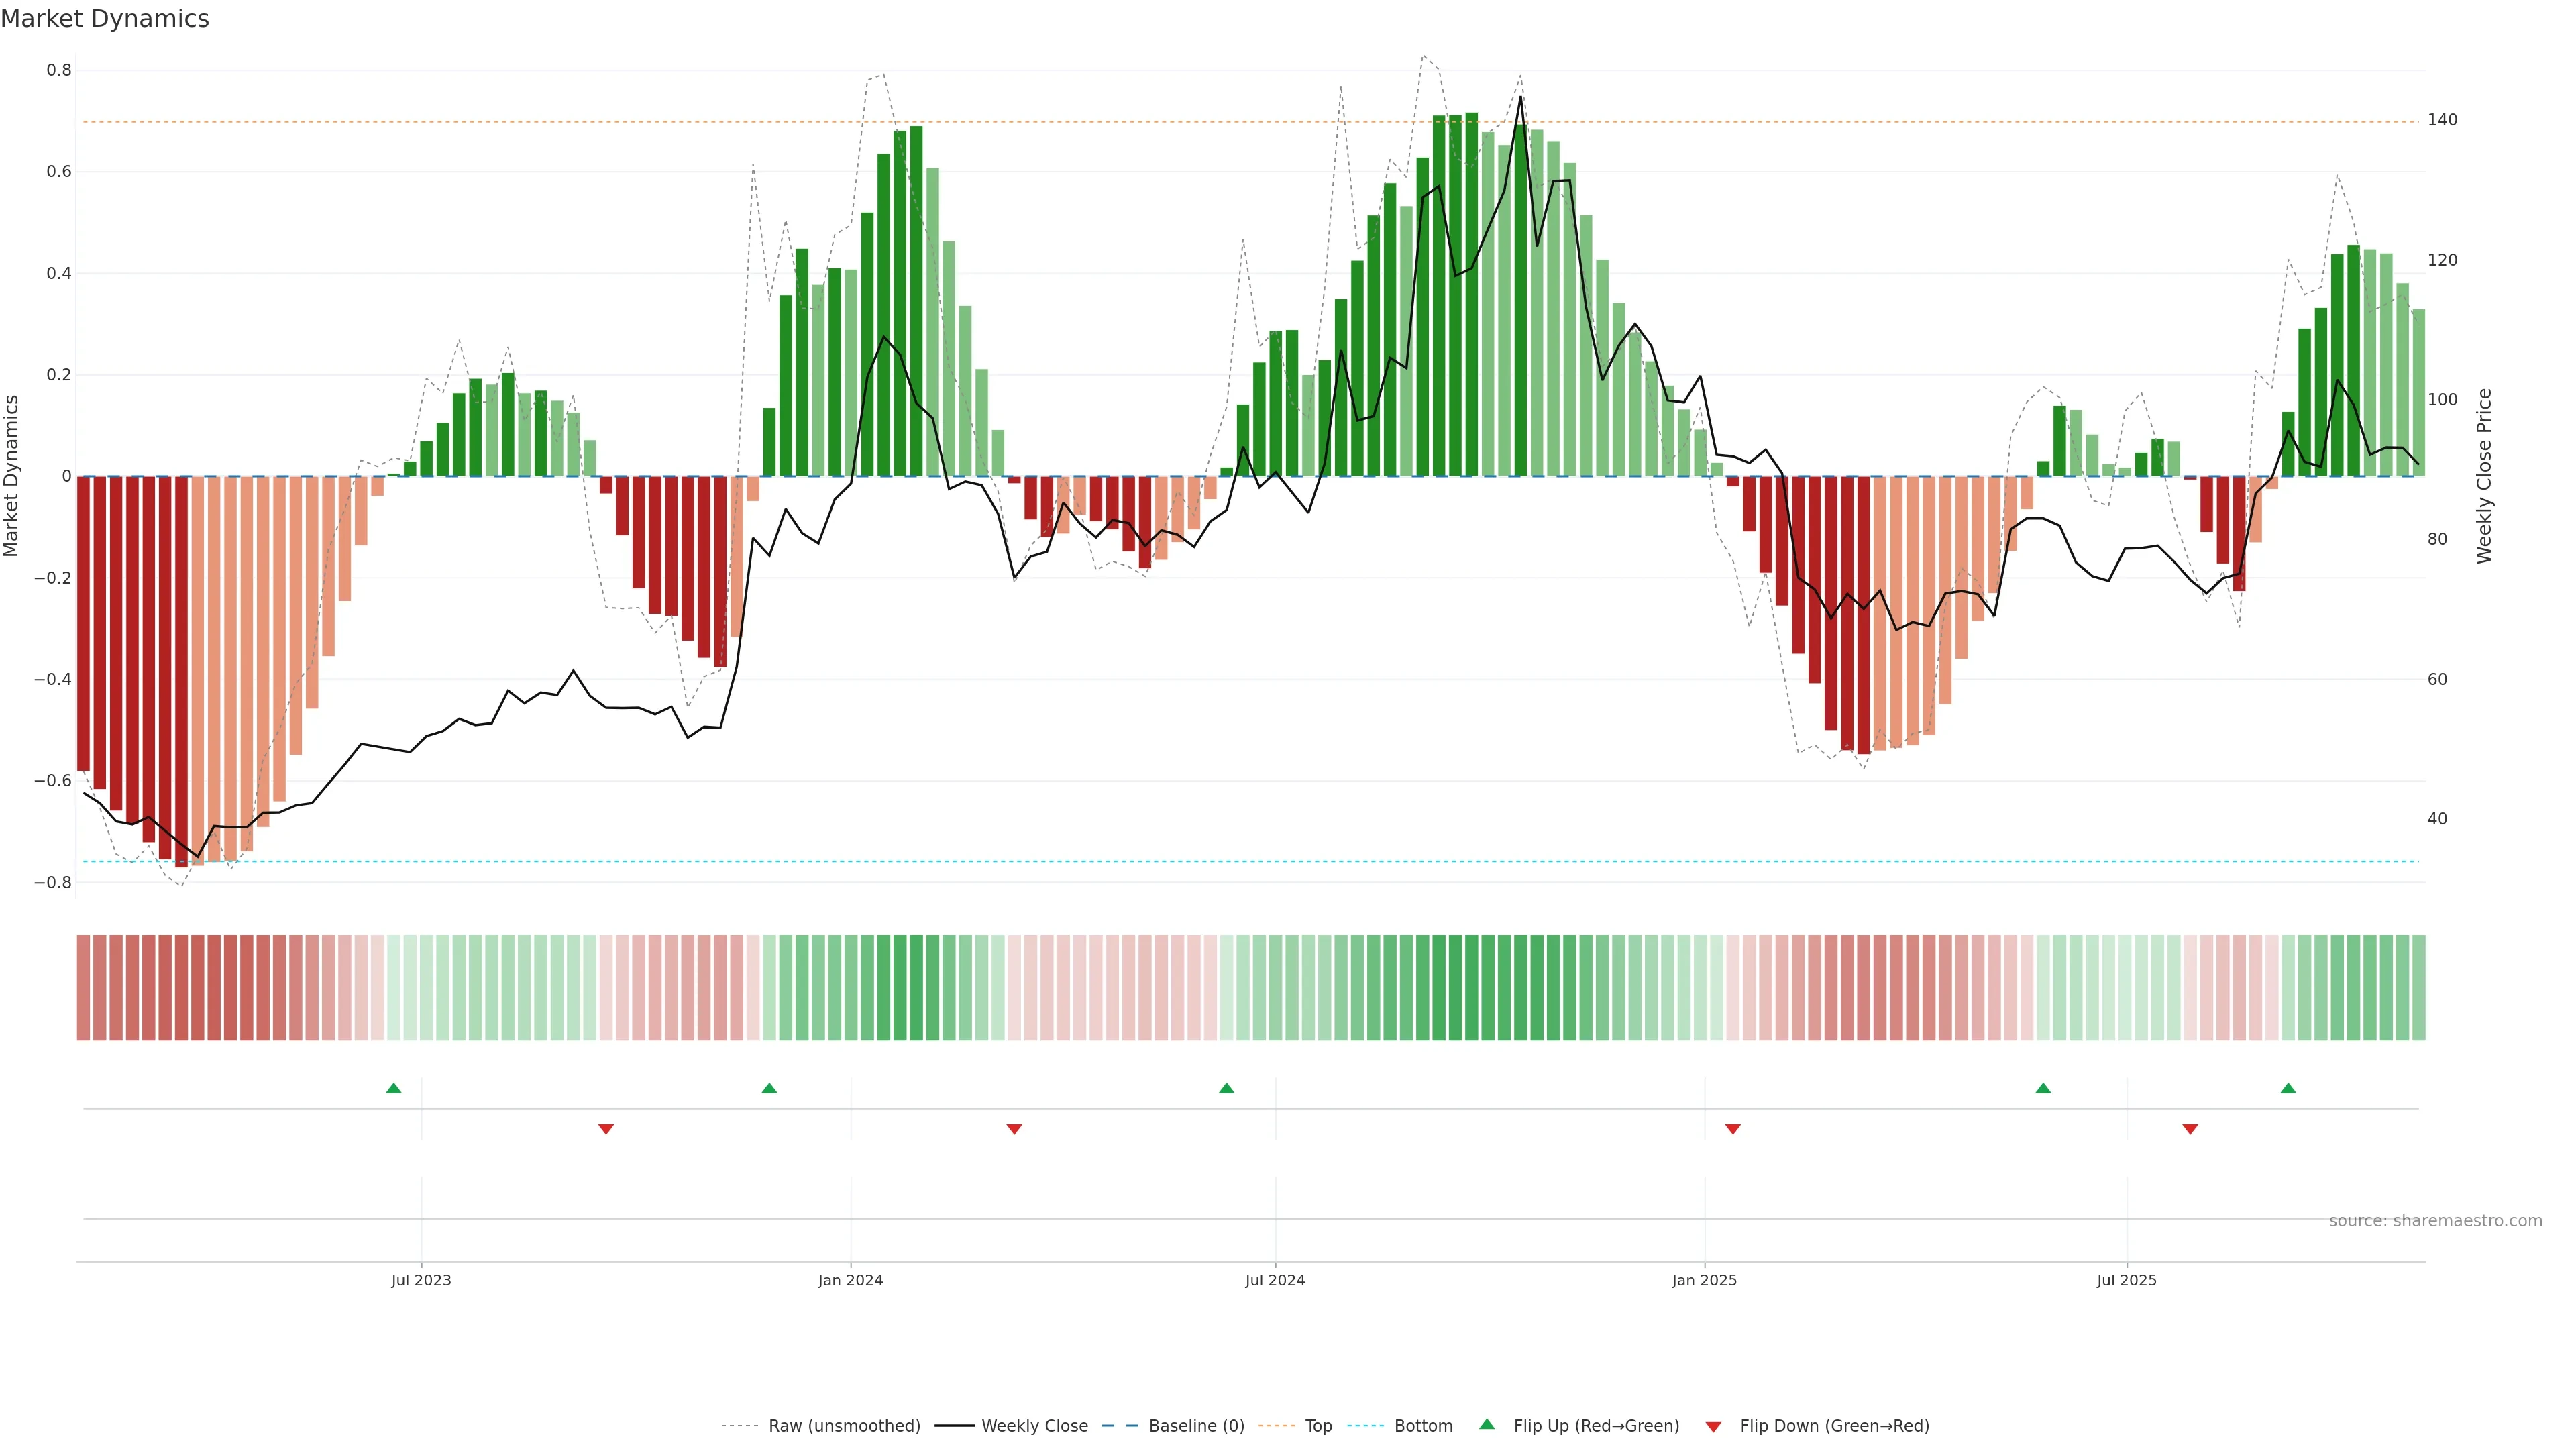This screenshot has width=2576, height=1449.
Task: Click the Flip Up legend triangle icon
Action: [x=1487, y=1424]
